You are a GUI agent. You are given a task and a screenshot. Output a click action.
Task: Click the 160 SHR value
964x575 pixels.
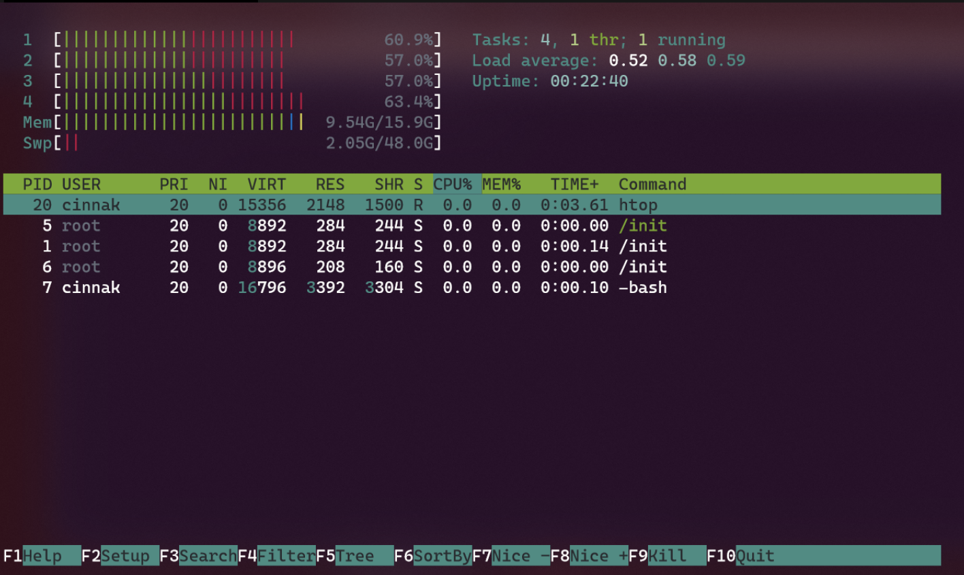[x=389, y=266]
